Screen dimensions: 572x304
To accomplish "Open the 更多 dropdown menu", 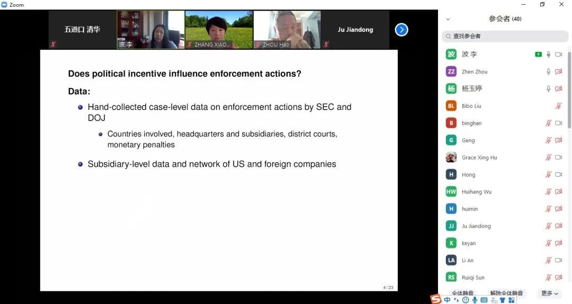I will (x=549, y=293).
